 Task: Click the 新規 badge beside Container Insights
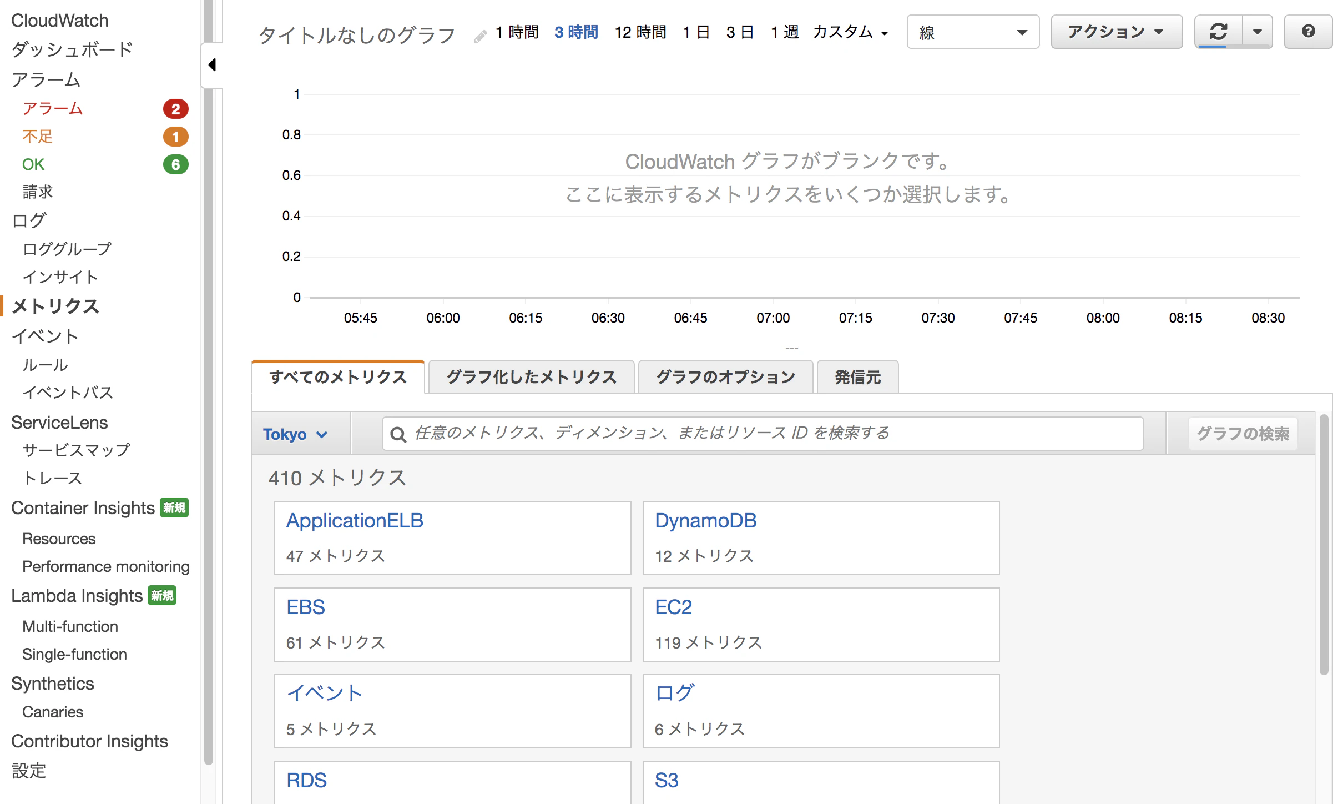pos(174,507)
